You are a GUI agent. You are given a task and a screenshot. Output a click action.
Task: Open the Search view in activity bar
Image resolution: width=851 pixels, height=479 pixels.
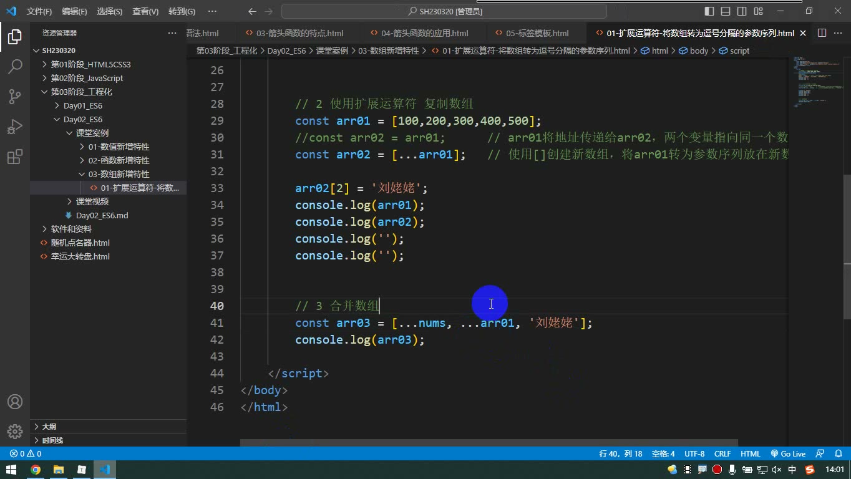click(x=15, y=67)
